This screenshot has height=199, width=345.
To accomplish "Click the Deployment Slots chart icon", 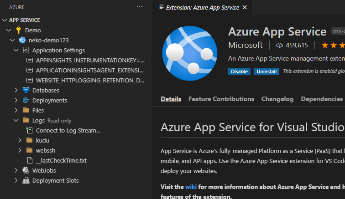I will [x=26, y=180].
